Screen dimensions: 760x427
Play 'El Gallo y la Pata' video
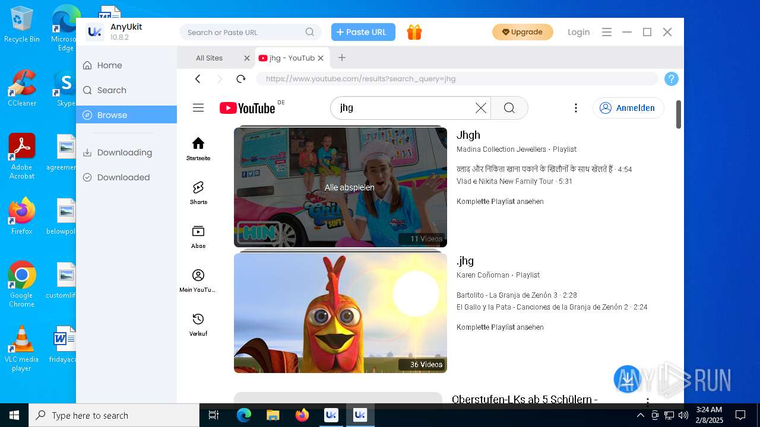[552, 307]
